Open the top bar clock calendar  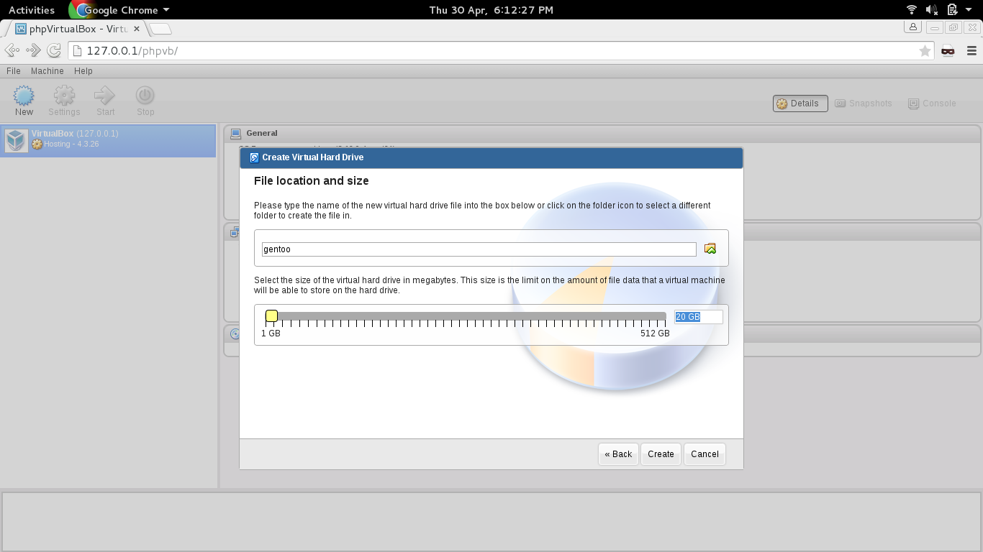pos(491,10)
